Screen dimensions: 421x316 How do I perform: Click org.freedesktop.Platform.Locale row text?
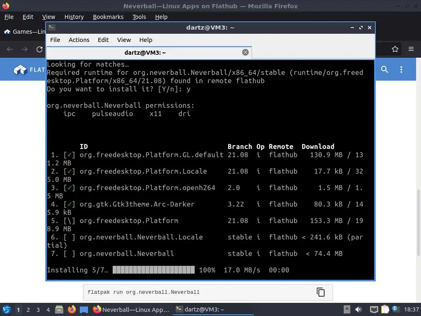[x=143, y=171]
